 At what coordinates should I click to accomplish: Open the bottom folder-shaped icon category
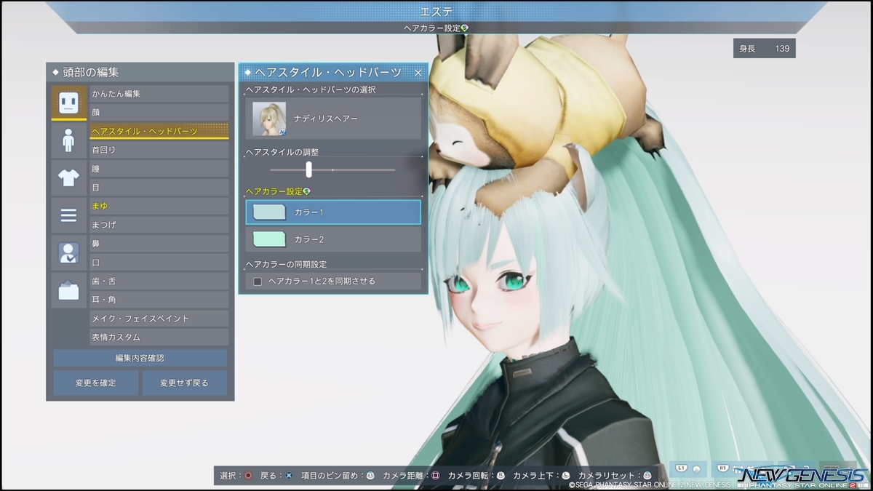click(68, 291)
